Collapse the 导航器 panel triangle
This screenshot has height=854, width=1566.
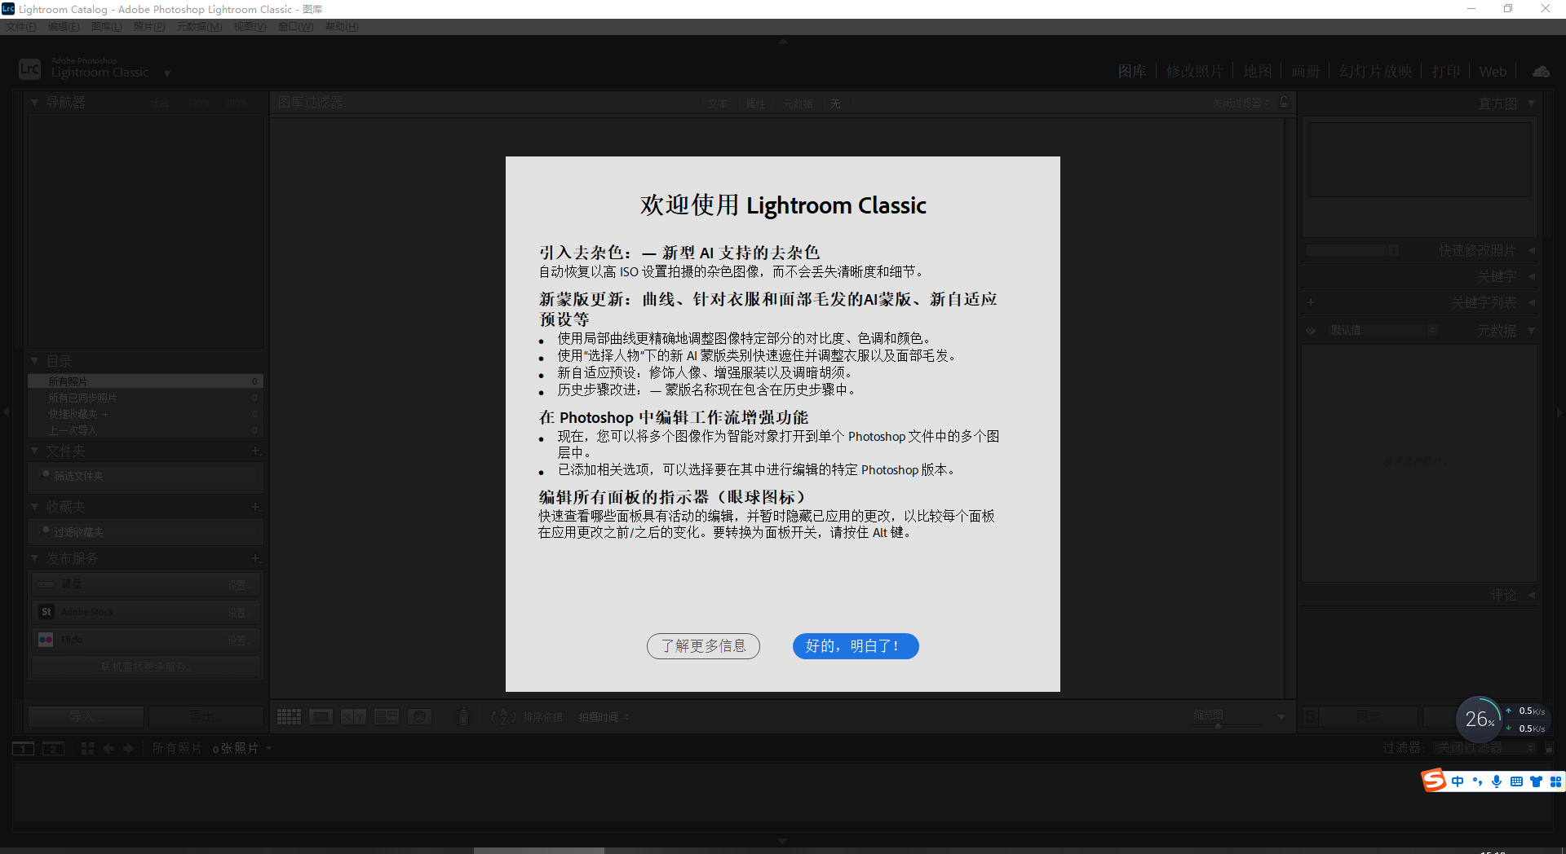pyautogui.click(x=35, y=103)
